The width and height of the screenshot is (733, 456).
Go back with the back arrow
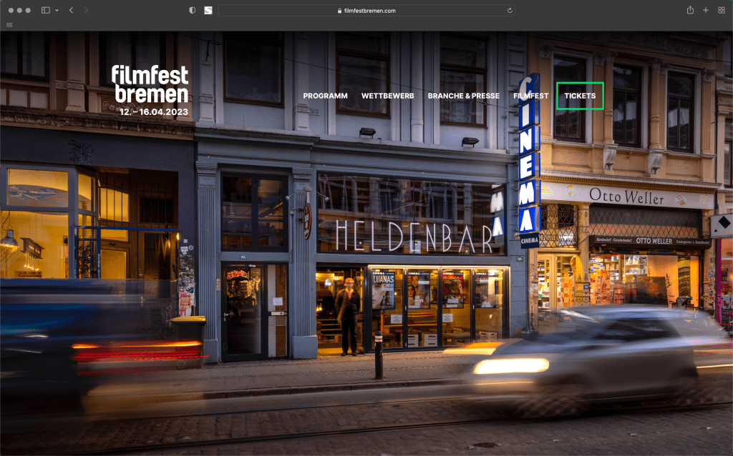pos(71,11)
